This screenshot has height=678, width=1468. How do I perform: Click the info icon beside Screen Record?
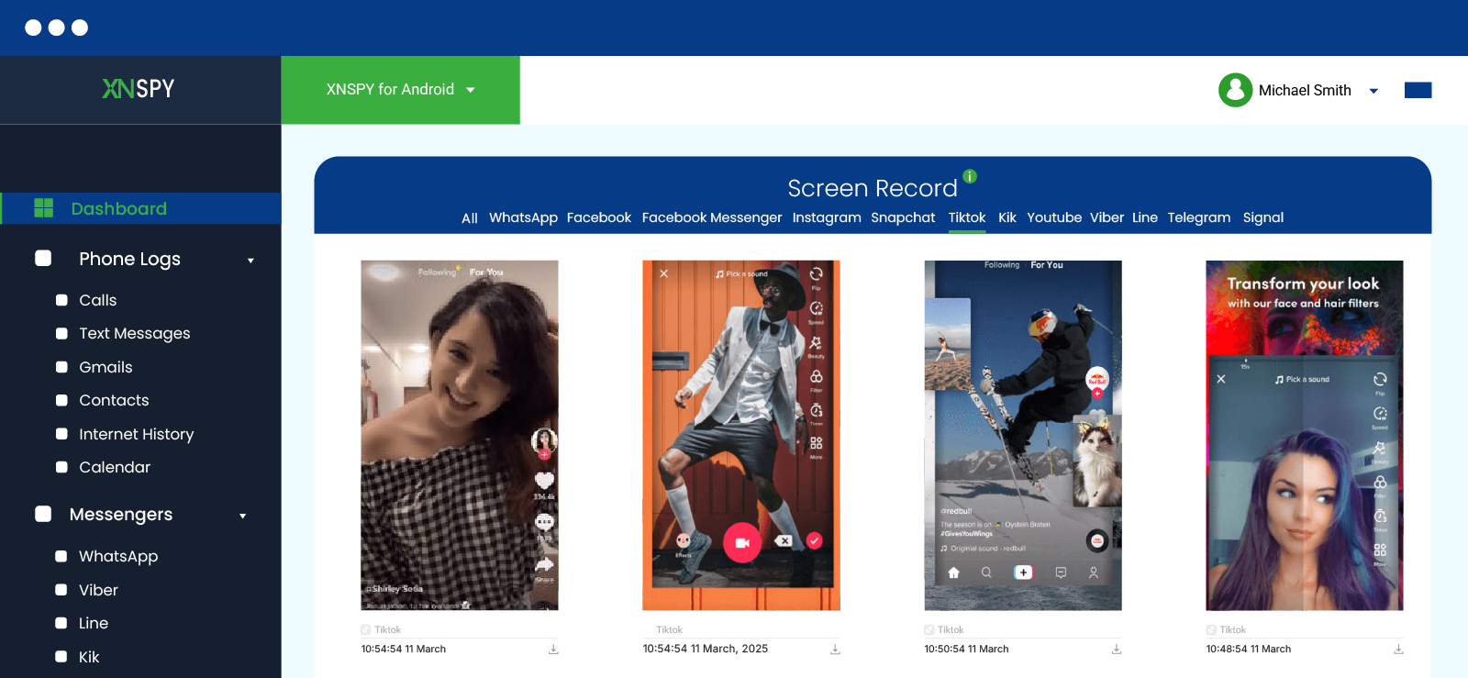pyautogui.click(x=970, y=176)
